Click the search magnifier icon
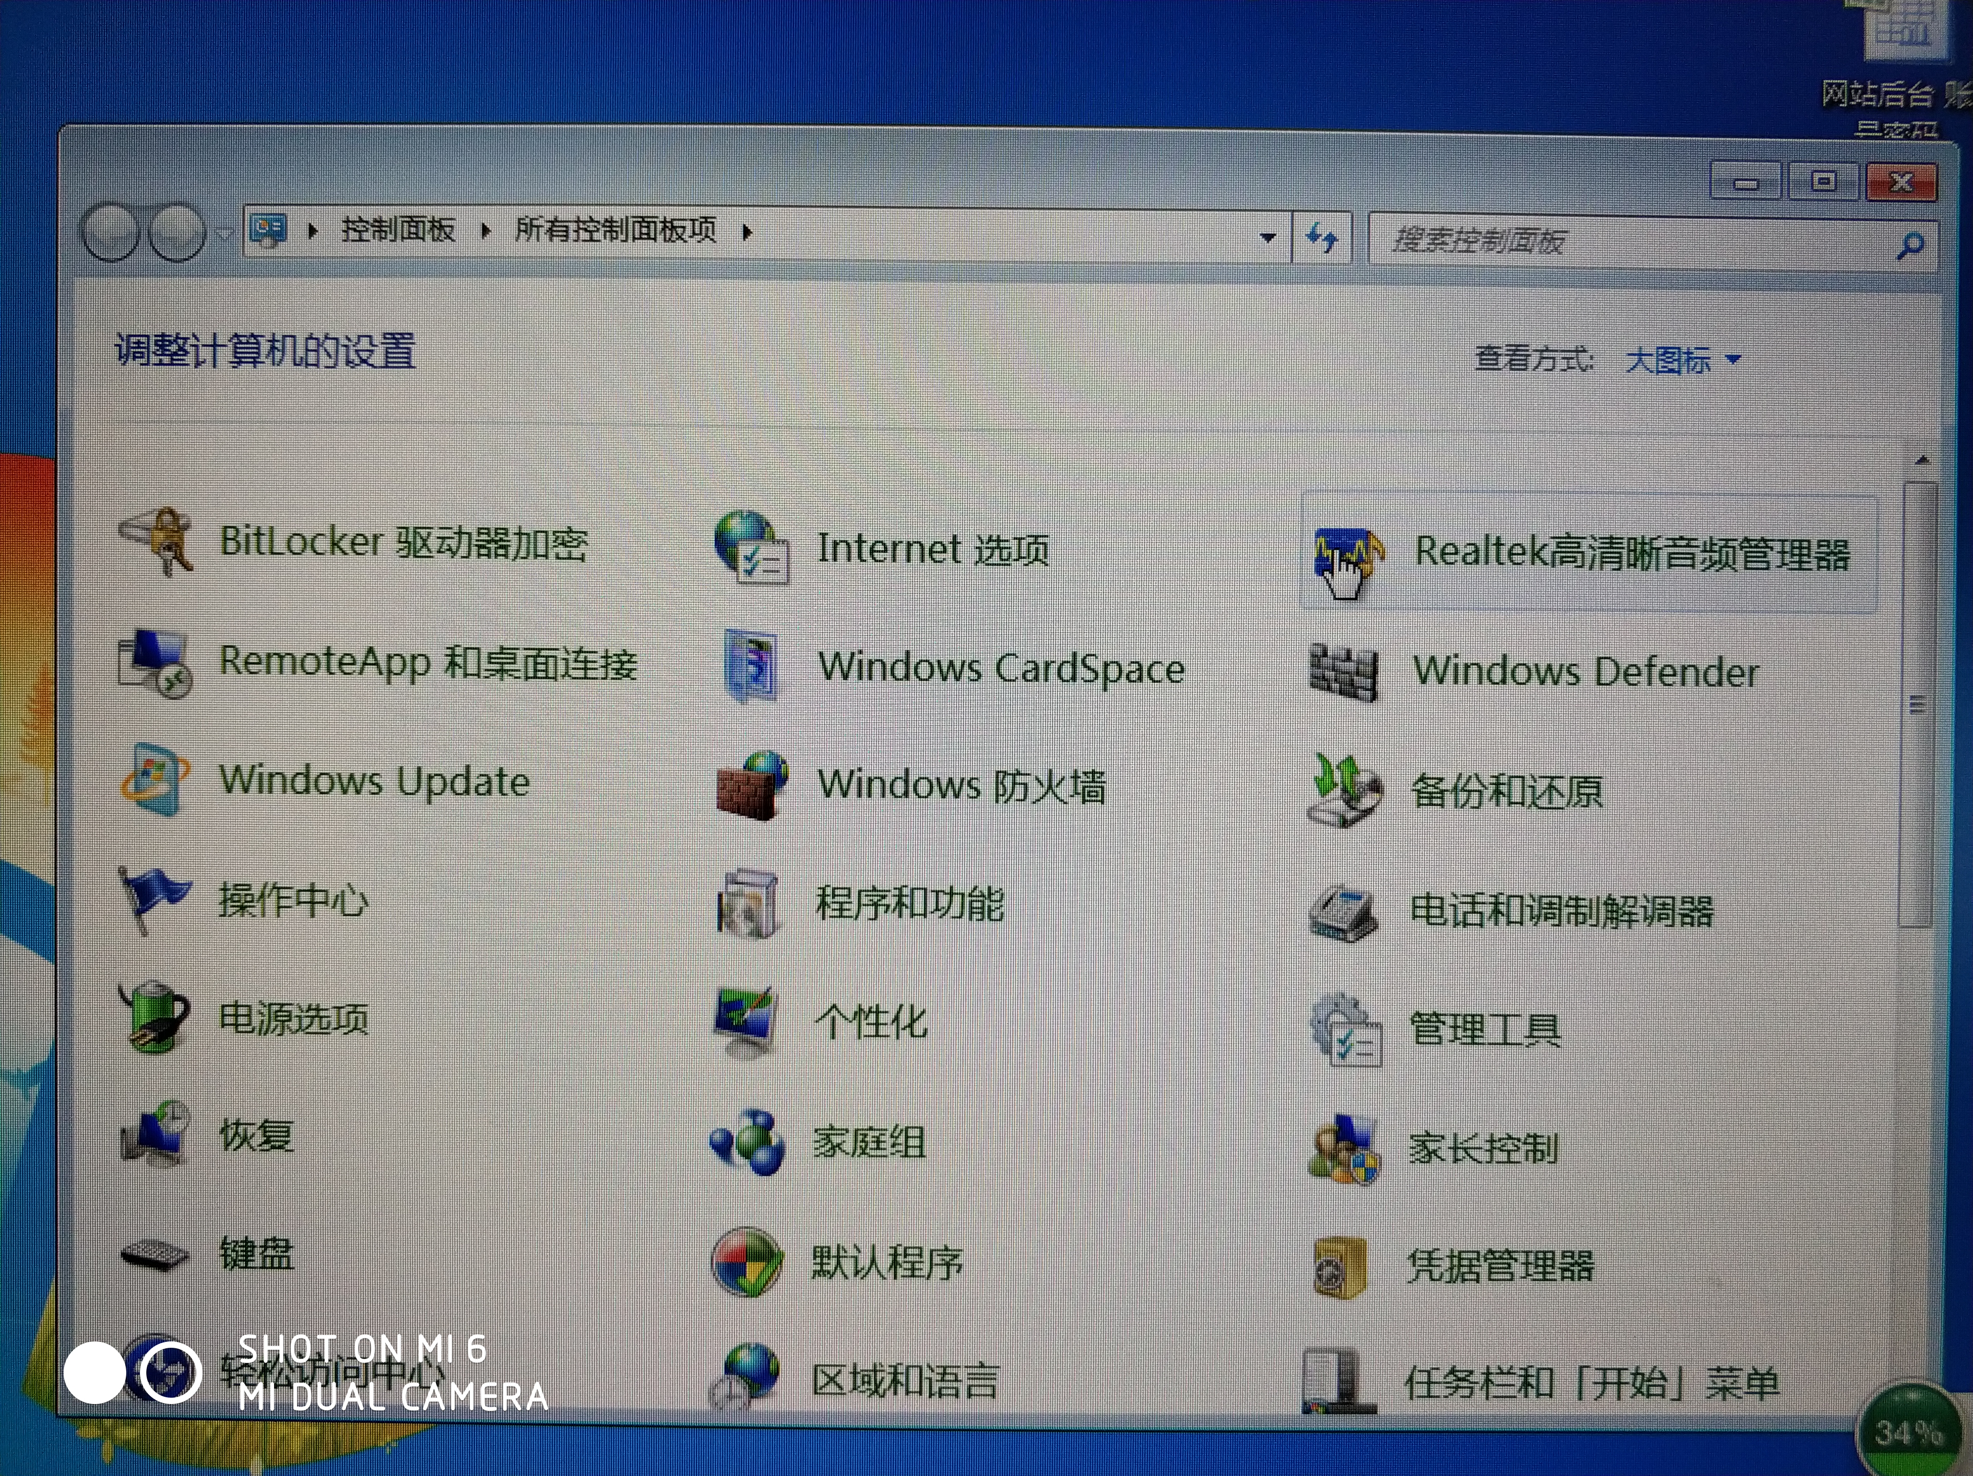This screenshot has height=1476, width=1973. click(x=1910, y=245)
